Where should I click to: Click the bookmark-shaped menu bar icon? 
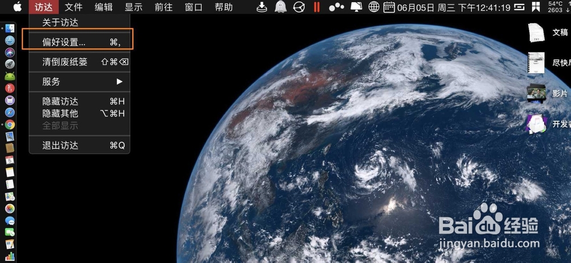[x=536, y=7]
